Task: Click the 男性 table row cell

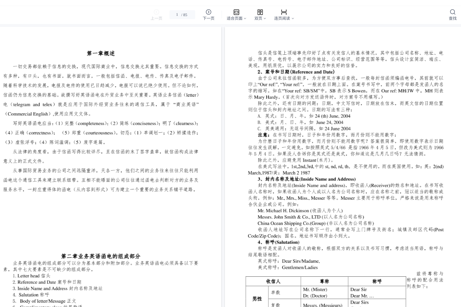Action: pos(257,299)
